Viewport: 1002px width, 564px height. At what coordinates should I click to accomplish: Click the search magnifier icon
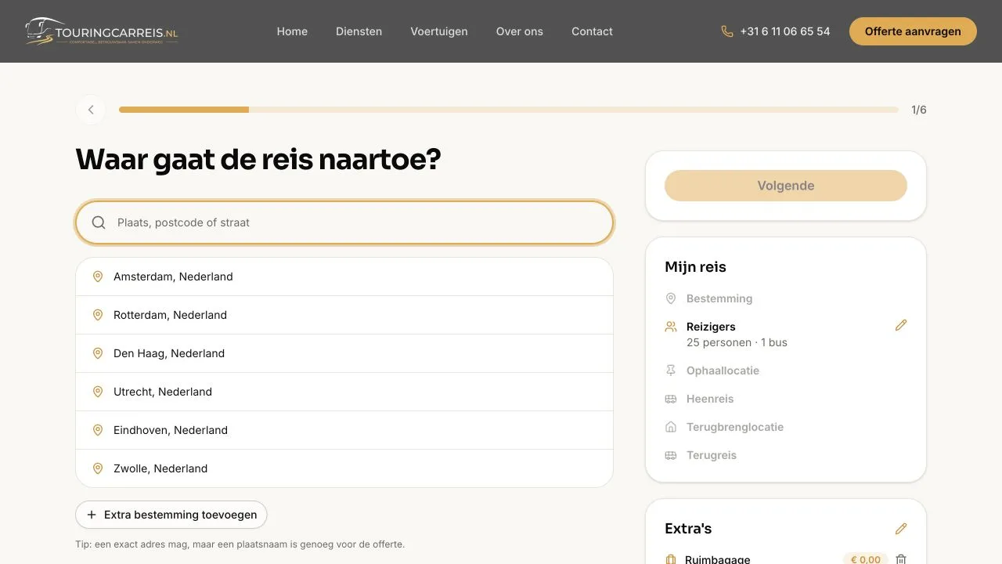pos(99,222)
